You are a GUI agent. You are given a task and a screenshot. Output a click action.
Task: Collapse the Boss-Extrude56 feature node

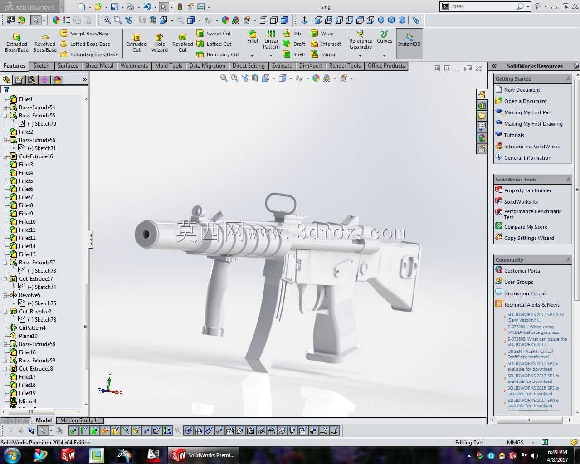coord(5,140)
